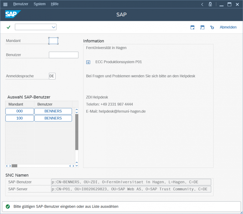This screenshot has height=214, width=243.
Task: Select Mandant 000 in the user table
Action: coord(19,111)
